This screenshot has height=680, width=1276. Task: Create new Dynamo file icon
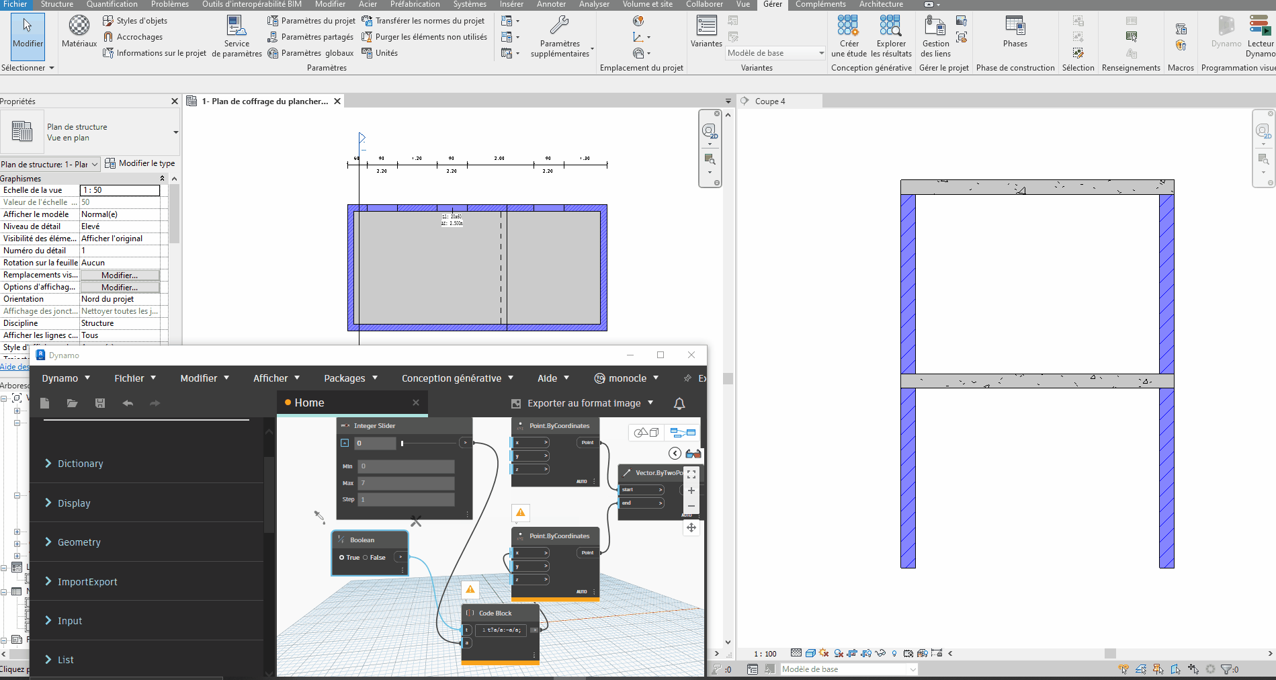pyautogui.click(x=45, y=403)
